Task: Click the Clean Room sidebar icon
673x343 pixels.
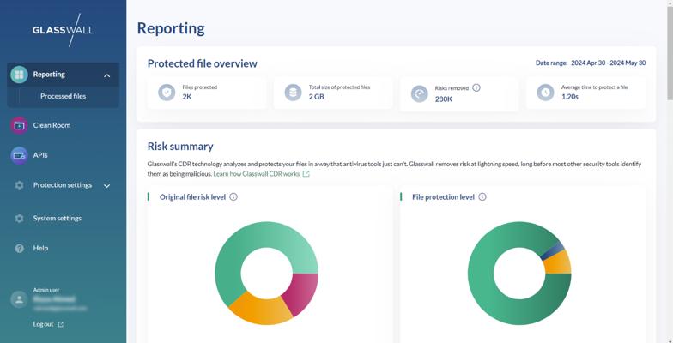Action: coord(19,126)
